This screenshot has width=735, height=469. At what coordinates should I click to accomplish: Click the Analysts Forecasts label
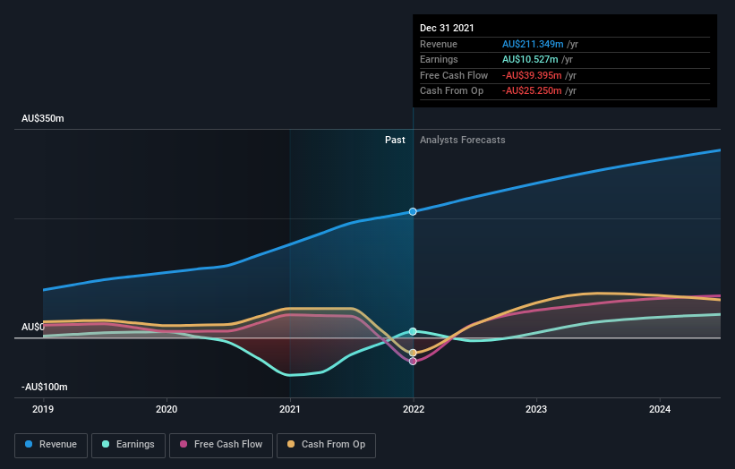pos(463,140)
